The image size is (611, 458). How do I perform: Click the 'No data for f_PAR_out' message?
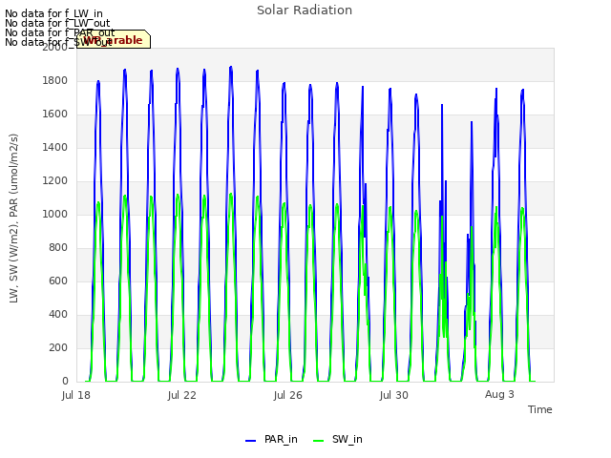59,32
